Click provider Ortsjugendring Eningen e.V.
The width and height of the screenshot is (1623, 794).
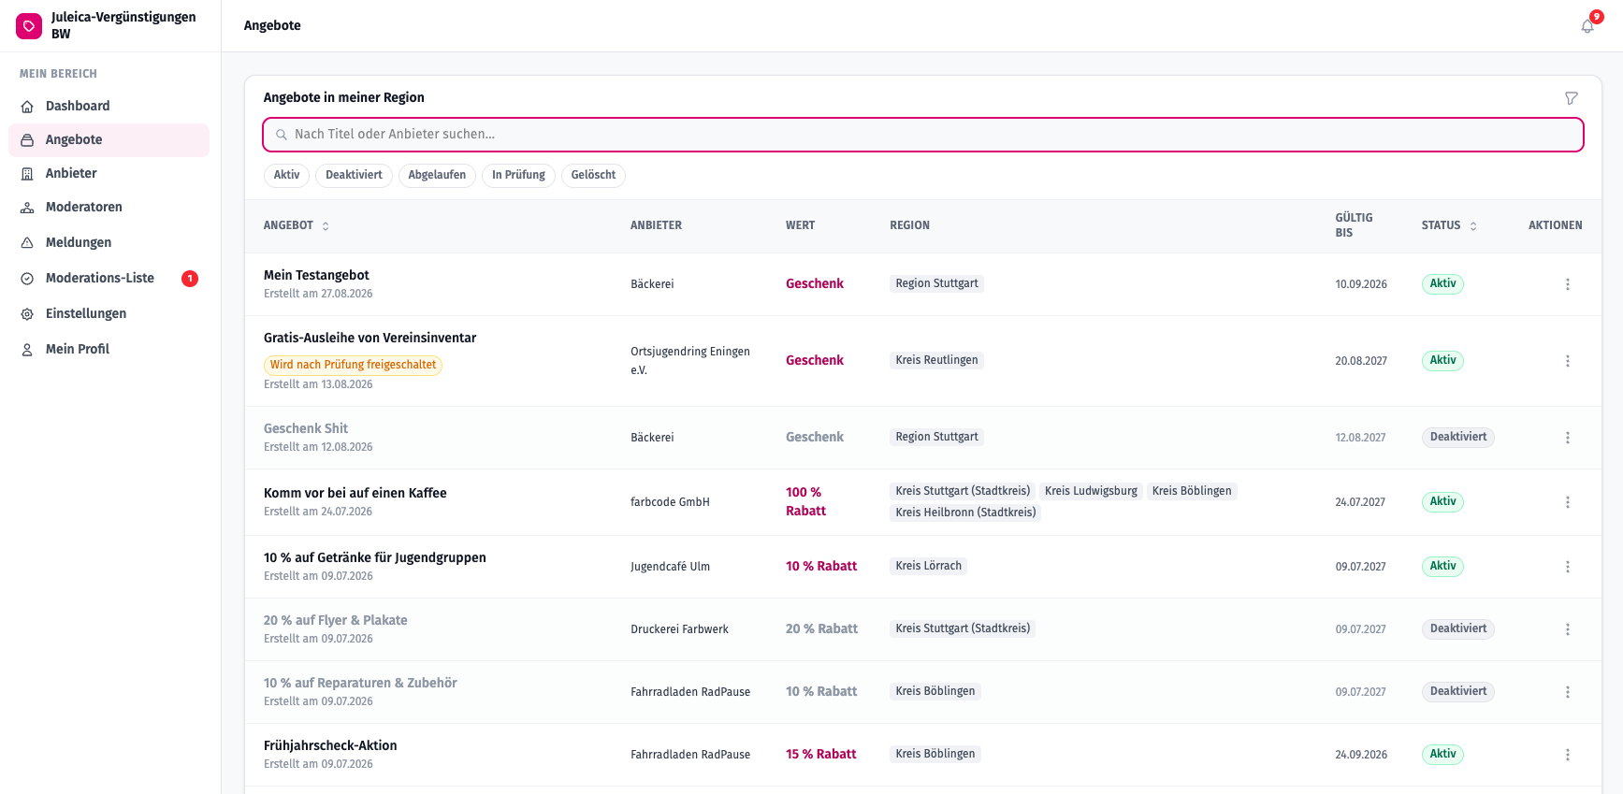690,361
